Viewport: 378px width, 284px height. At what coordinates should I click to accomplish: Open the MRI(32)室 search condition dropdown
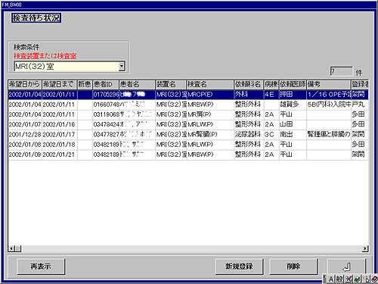pos(122,67)
